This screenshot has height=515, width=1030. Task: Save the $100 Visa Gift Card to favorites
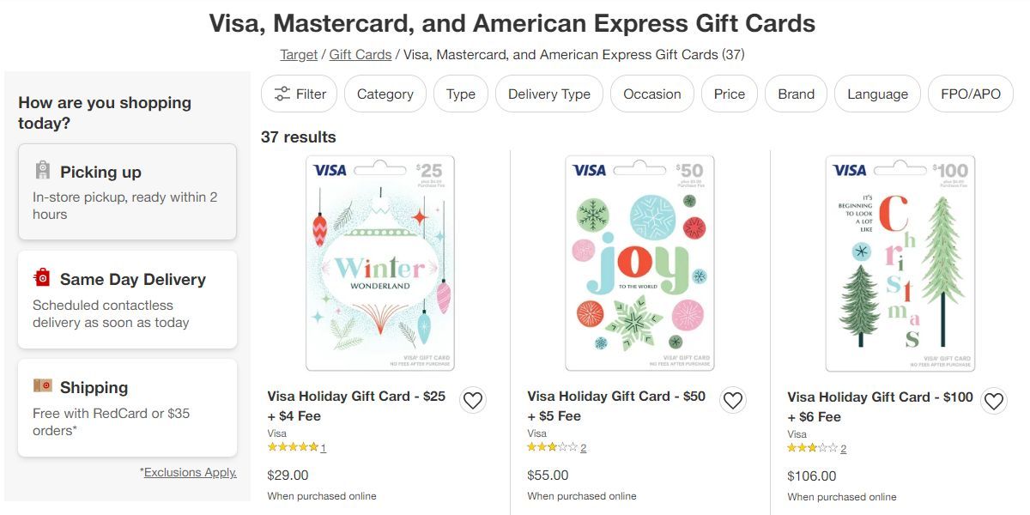point(993,401)
